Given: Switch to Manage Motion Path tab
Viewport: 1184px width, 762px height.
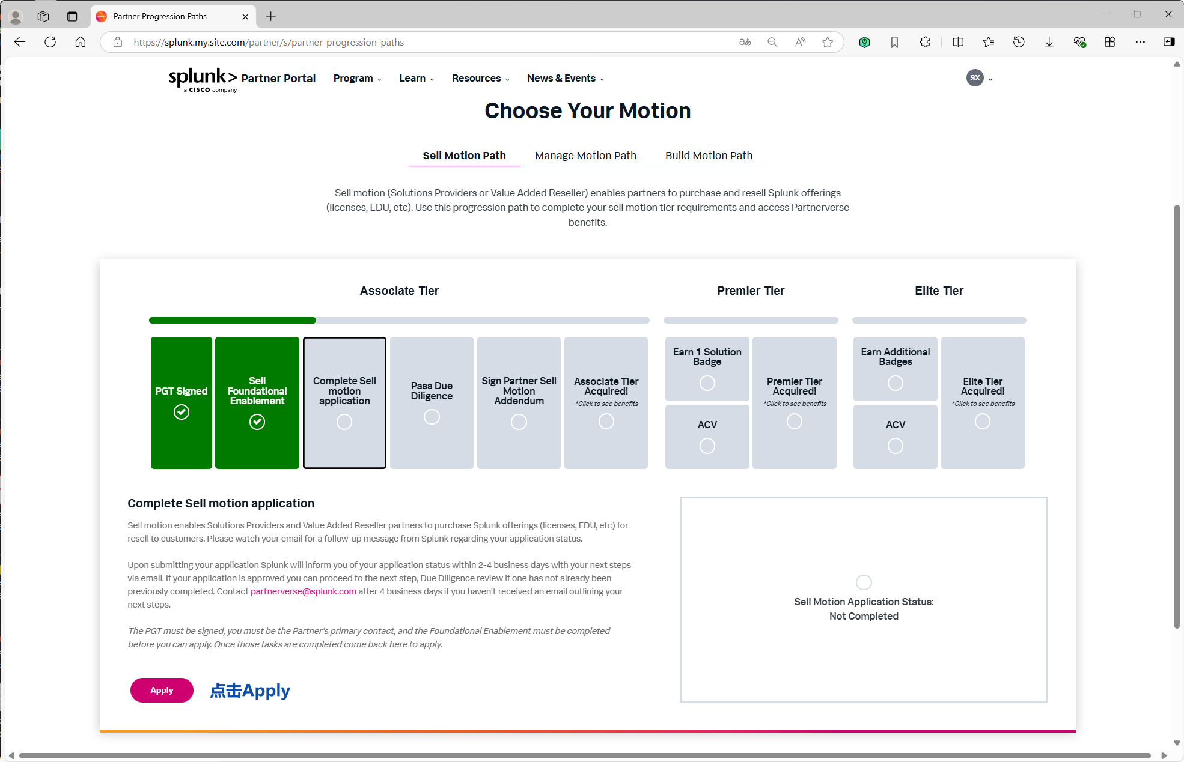Looking at the screenshot, I should [585, 156].
